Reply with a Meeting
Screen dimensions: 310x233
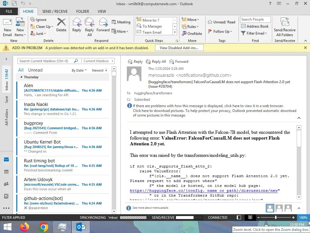click(121, 22)
